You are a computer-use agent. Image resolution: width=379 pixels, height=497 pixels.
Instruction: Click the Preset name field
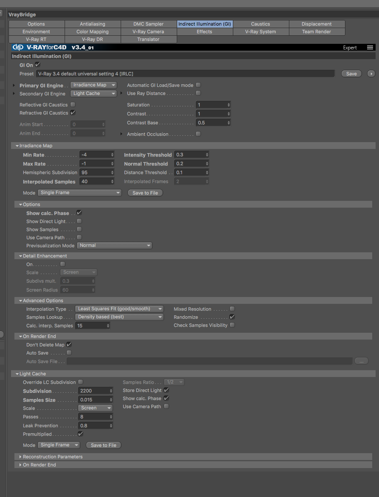point(185,74)
